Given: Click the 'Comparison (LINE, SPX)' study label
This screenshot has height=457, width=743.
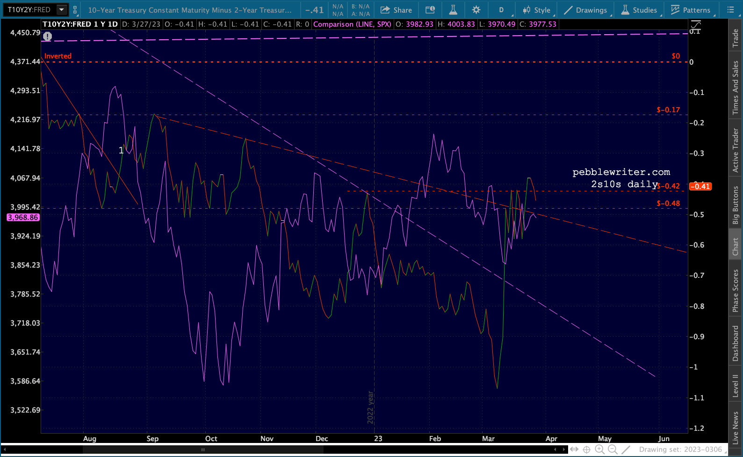Looking at the screenshot, I should click(x=352, y=24).
